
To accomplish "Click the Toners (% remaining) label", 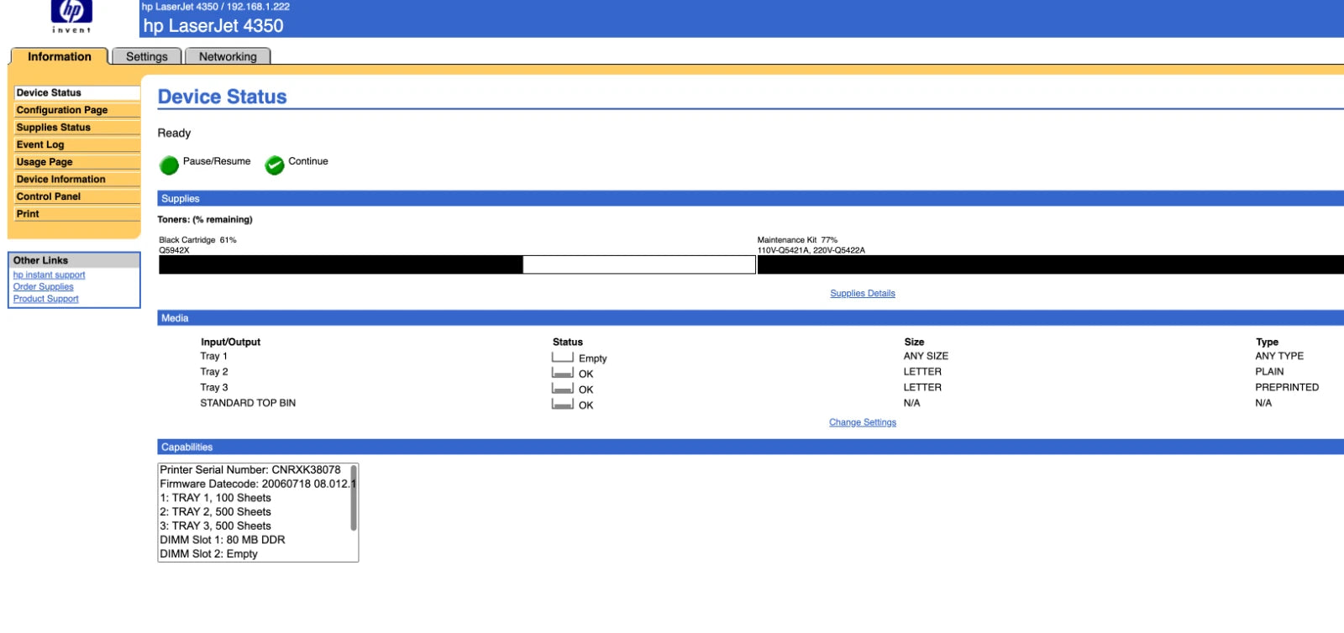I will 205,220.
